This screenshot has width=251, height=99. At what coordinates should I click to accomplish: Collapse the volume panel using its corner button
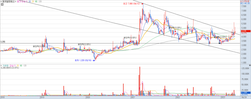[x=250, y=66]
